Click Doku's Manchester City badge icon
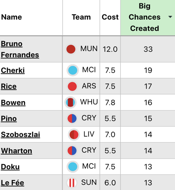 point(73,167)
